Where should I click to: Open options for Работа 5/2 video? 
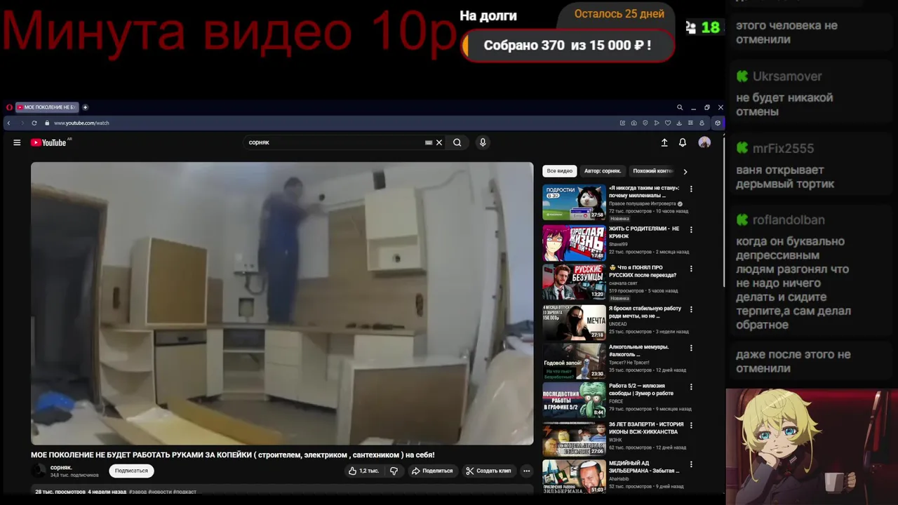691,386
